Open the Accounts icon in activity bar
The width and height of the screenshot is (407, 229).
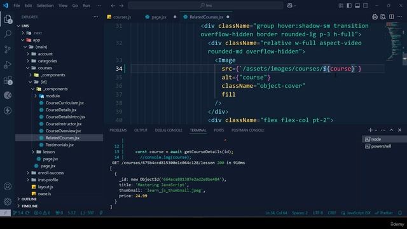coord(8,186)
